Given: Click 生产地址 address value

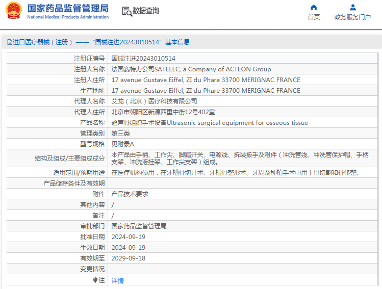Looking at the screenshot, I should pos(206,91).
